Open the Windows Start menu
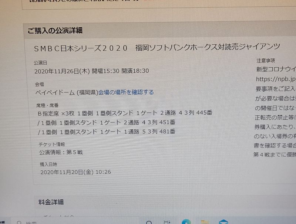Viewport: 296px width, 224px height. point(3,223)
